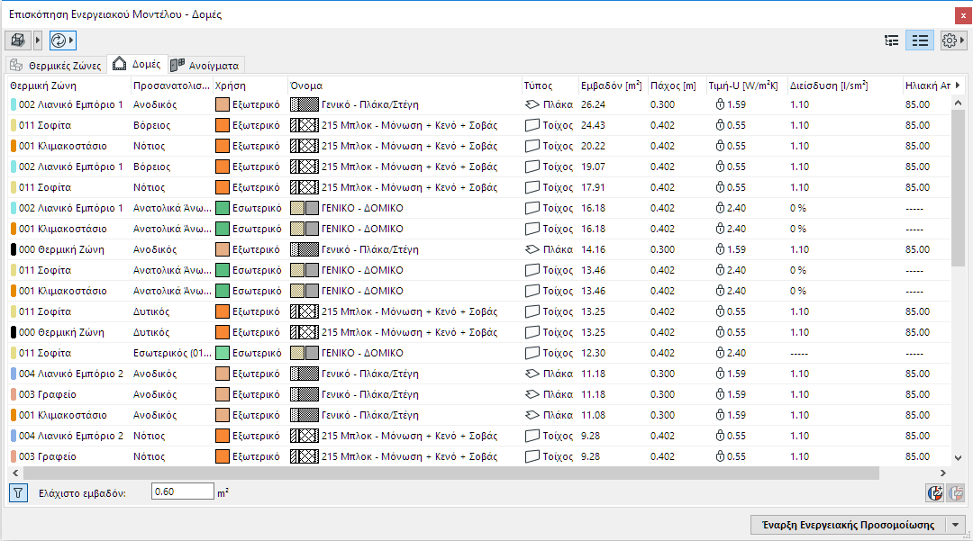Viewport: 973px width, 541px height.
Task: Click the Διείσδυση column header
Action: click(844, 86)
